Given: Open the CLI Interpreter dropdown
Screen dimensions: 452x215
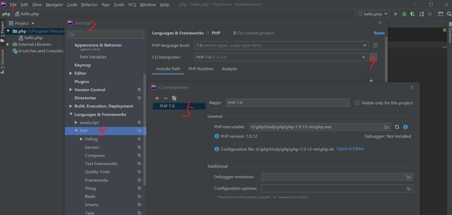Looking at the screenshot, I should 280,57.
